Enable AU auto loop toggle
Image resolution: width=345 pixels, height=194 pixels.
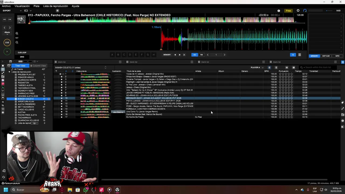point(195,55)
